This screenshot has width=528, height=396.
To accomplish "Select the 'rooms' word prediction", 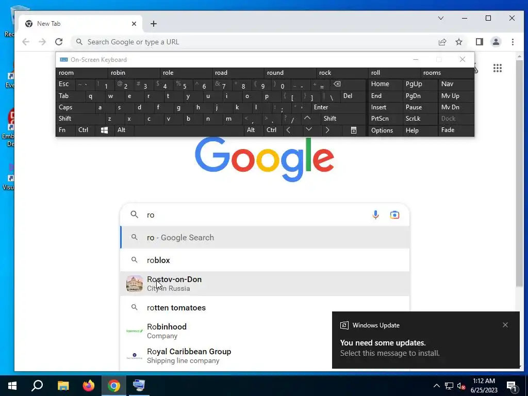I will click(x=447, y=73).
